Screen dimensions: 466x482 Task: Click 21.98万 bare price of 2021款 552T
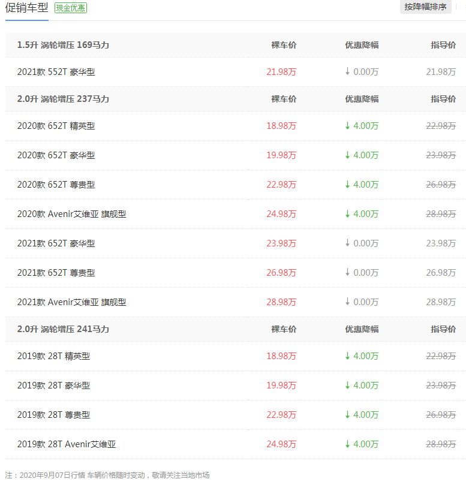coord(281,72)
